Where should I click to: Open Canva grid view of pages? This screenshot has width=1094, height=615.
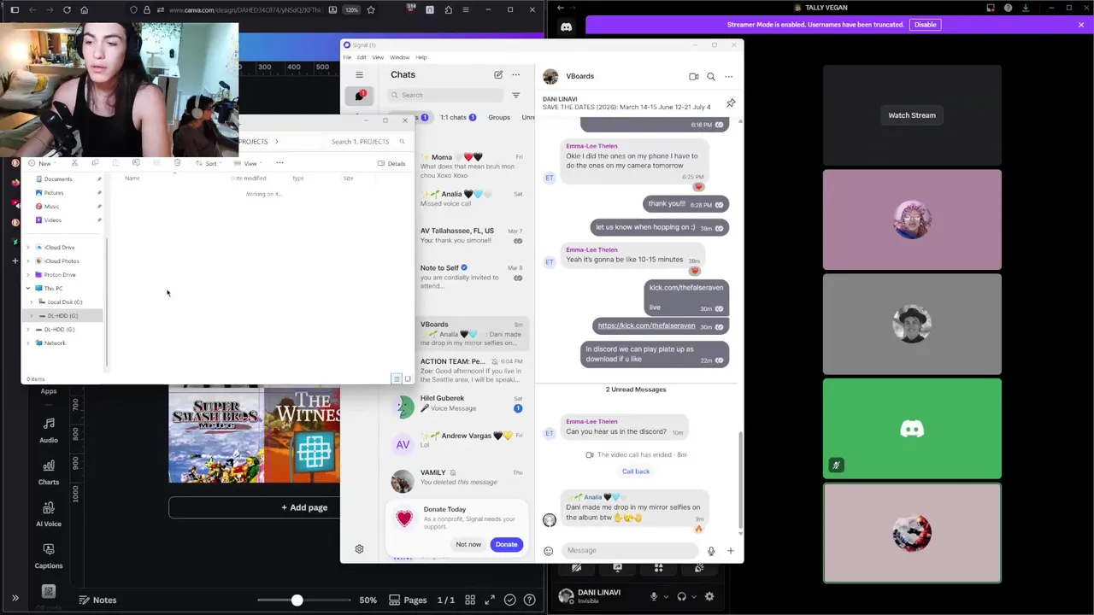pyautogui.click(x=470, y=600)
